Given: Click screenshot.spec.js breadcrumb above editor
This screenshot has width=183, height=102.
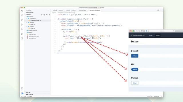Looking at the screenshot, I should [70, 13].
